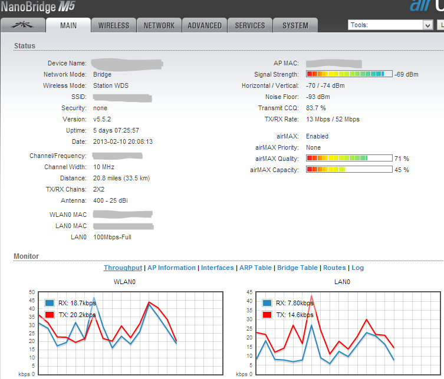Open the Log link

pyautogui.click(x=358, y=268)
